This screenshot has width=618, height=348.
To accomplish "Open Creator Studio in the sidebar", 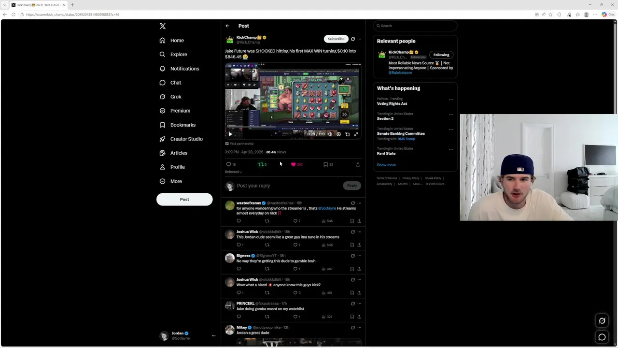I will pyautogui.click(x=181, y=139).
